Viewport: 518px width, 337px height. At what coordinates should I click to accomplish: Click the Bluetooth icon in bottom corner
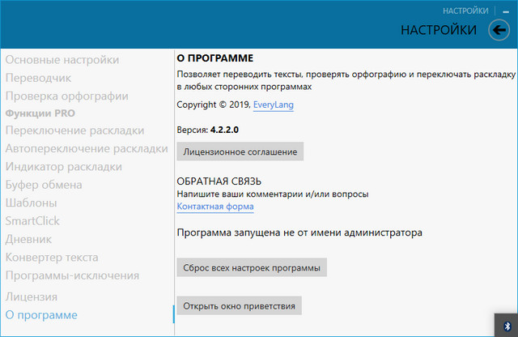pyautogui.click(x=507, y=324)
